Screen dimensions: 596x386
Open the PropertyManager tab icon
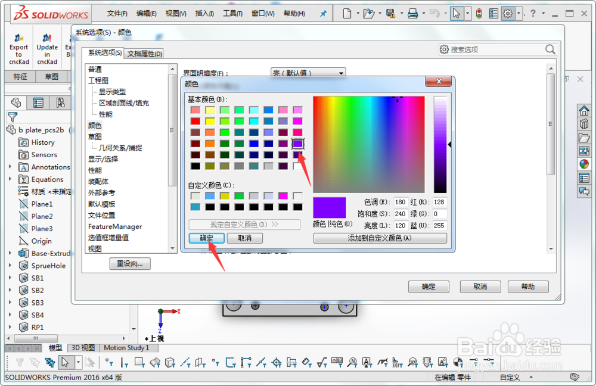(x=38, y=102)
